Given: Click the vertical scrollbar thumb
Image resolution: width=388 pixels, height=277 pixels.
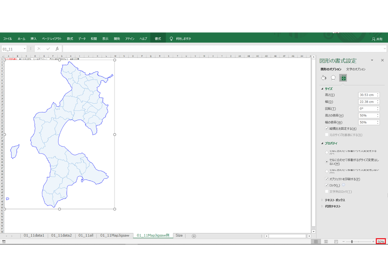Looking at the screenshot, I should (x=314, y=143).
